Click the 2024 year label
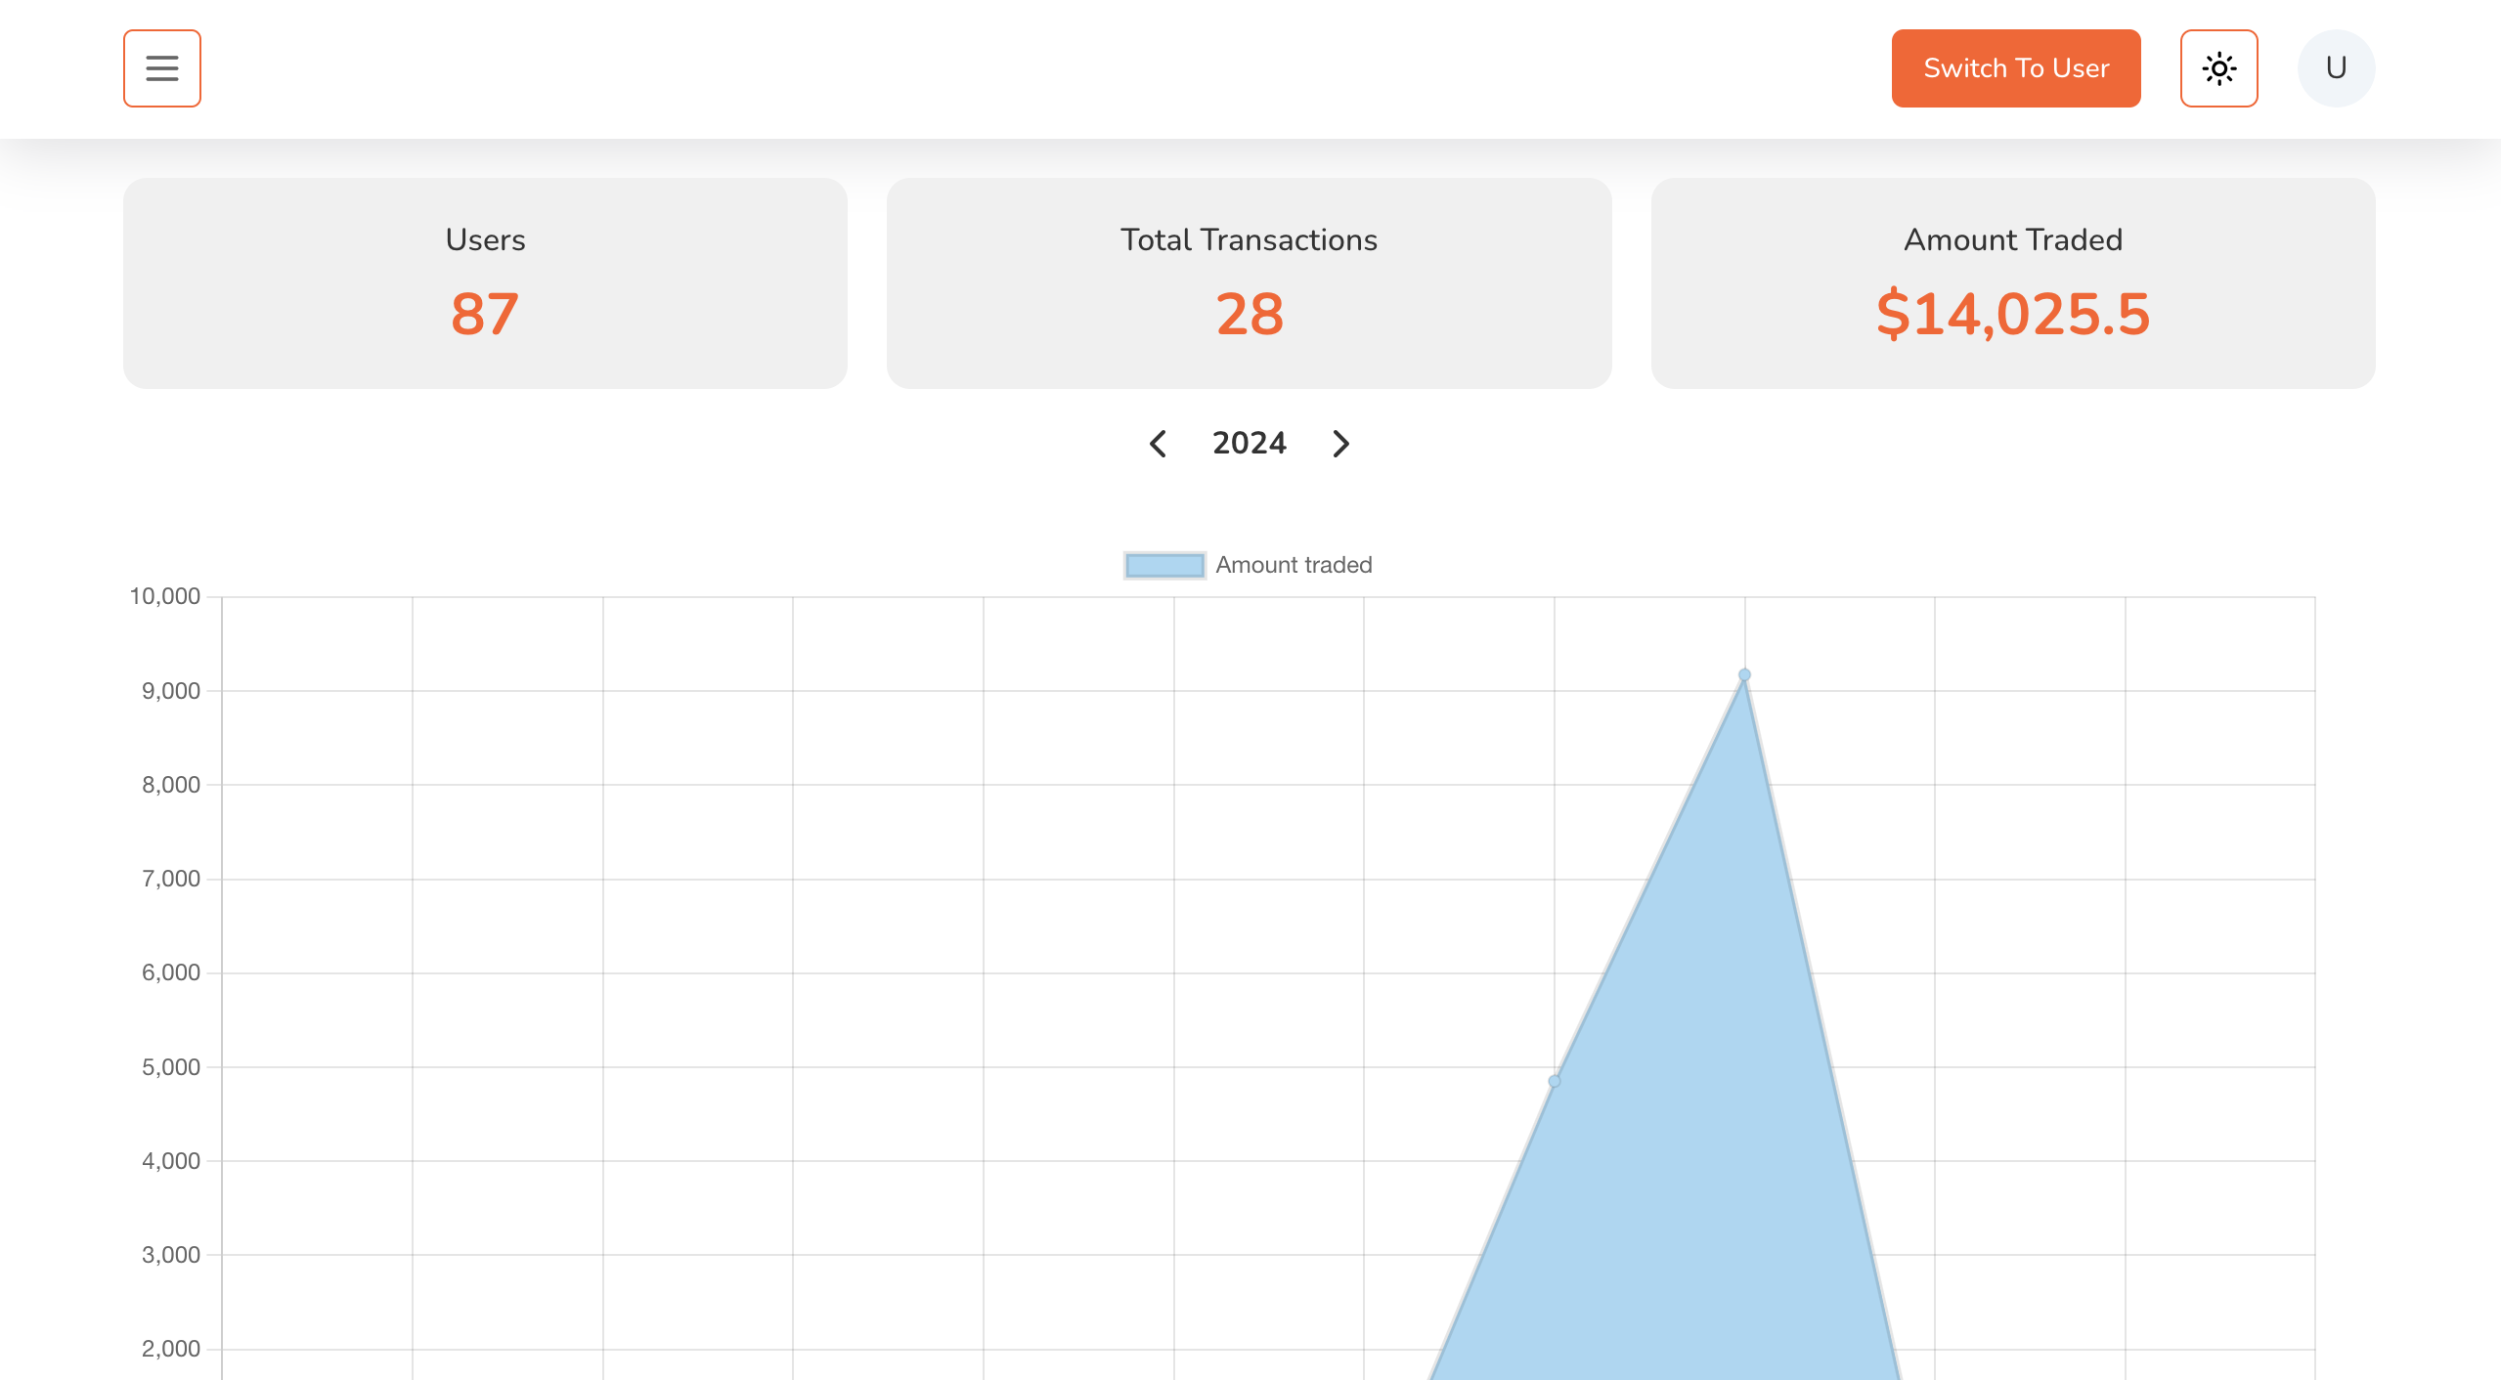 [1249, 444]
